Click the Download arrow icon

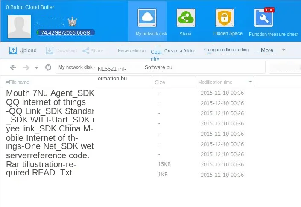(x=50, y=50)
